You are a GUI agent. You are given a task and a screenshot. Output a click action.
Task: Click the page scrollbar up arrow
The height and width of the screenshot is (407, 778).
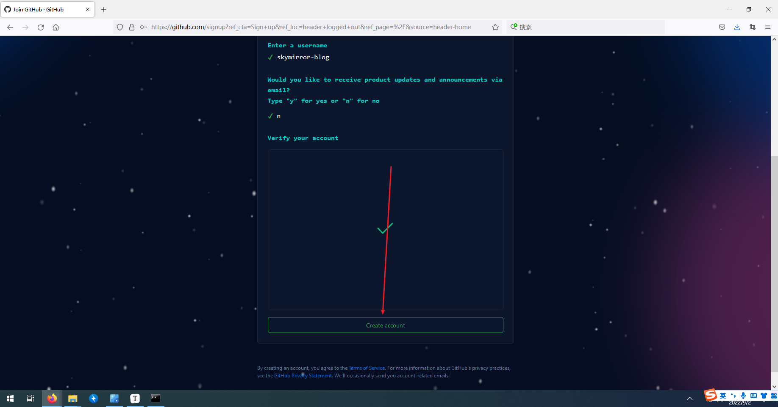[774, 39]
